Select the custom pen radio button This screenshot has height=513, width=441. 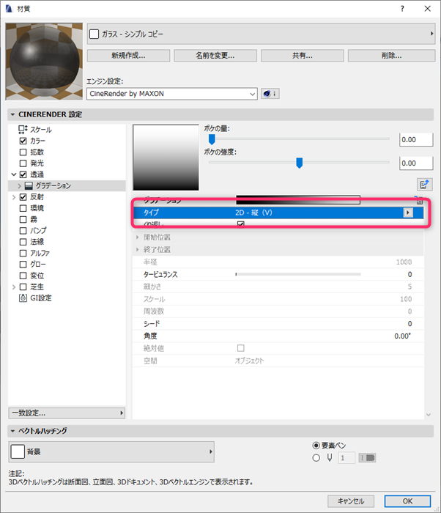click(316, 458)
